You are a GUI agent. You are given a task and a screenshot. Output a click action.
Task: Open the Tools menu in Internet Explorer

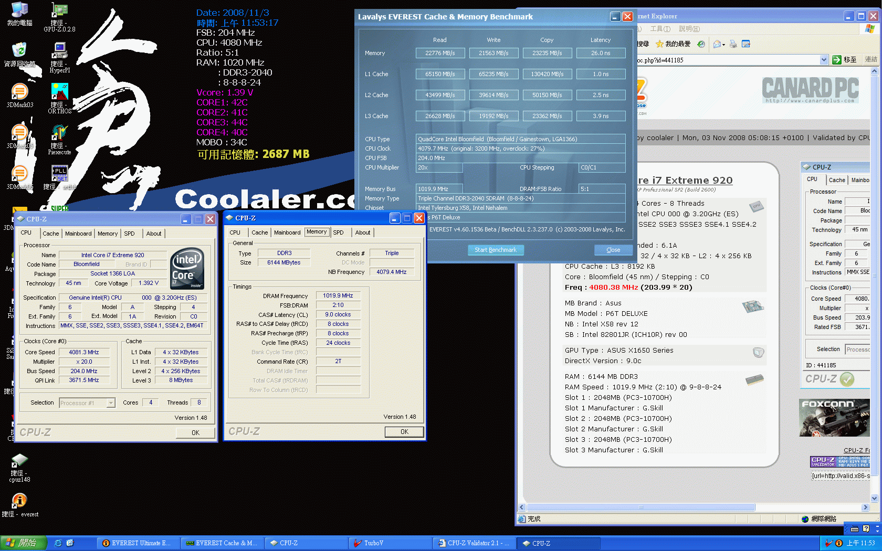point(660,29)
